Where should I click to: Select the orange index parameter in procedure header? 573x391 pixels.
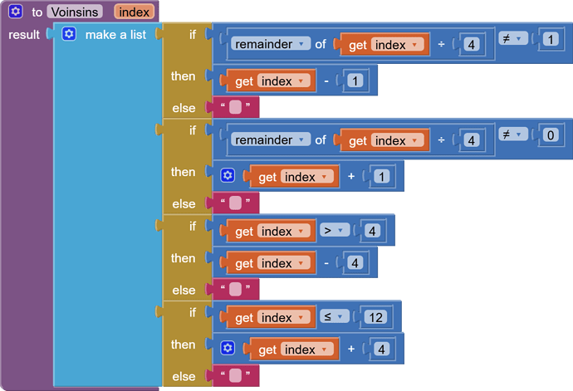pyautogui.click(x=133, y=12)
